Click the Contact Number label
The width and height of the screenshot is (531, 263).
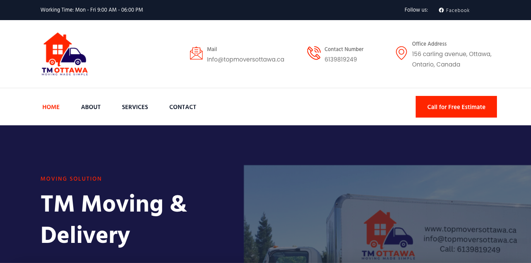coord(344,49)
